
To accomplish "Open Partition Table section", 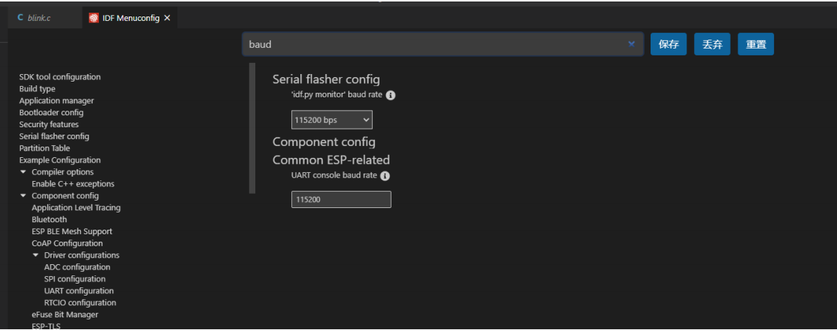I will click(x=45, y=148).
